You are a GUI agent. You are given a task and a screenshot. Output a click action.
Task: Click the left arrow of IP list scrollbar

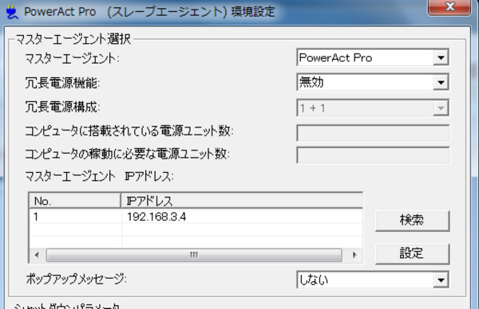pyautogui.click(x=37, y=255)
